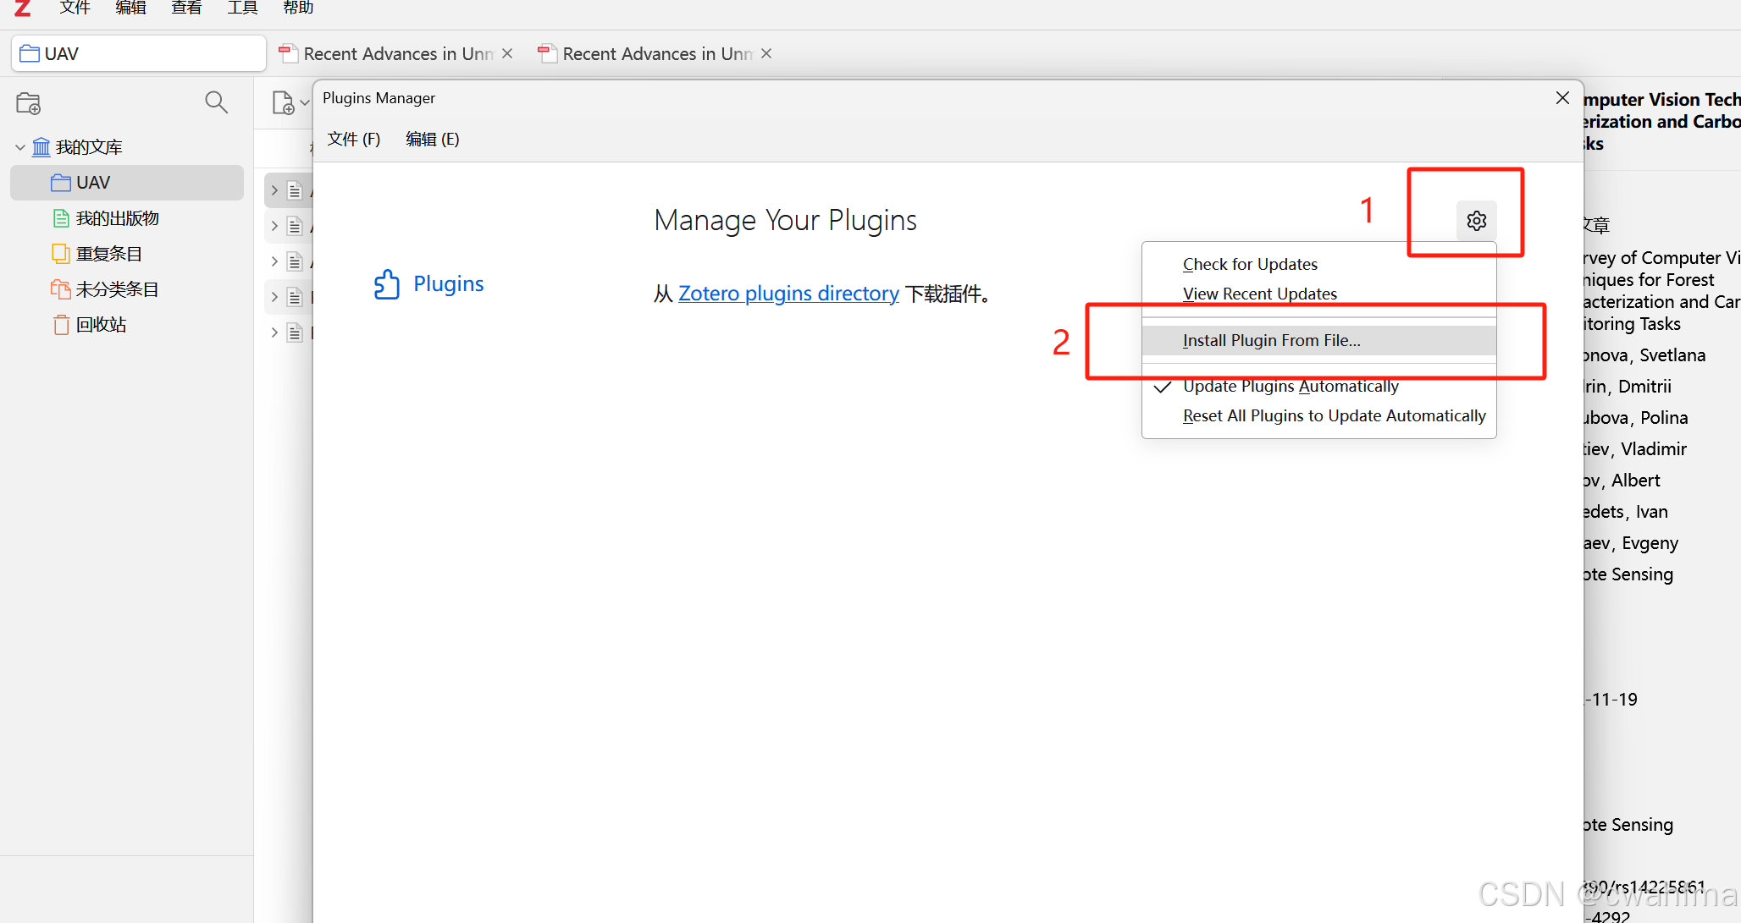1741x923 pixels.
Task: Click the gear settings icon in Plugins Manager
Action: (1476, 221)
